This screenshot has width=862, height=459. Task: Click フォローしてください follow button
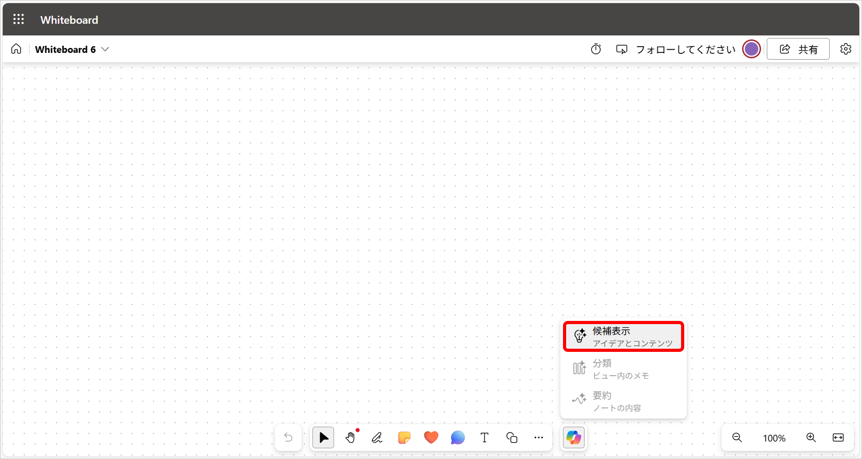tap(676, 49)
